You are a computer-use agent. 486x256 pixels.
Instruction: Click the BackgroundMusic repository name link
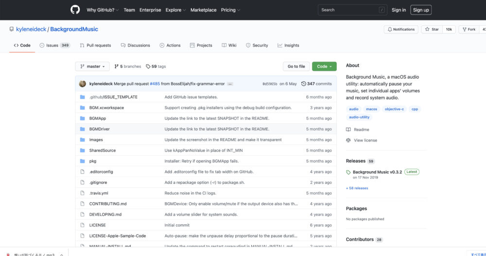click(x=74, y=29)
